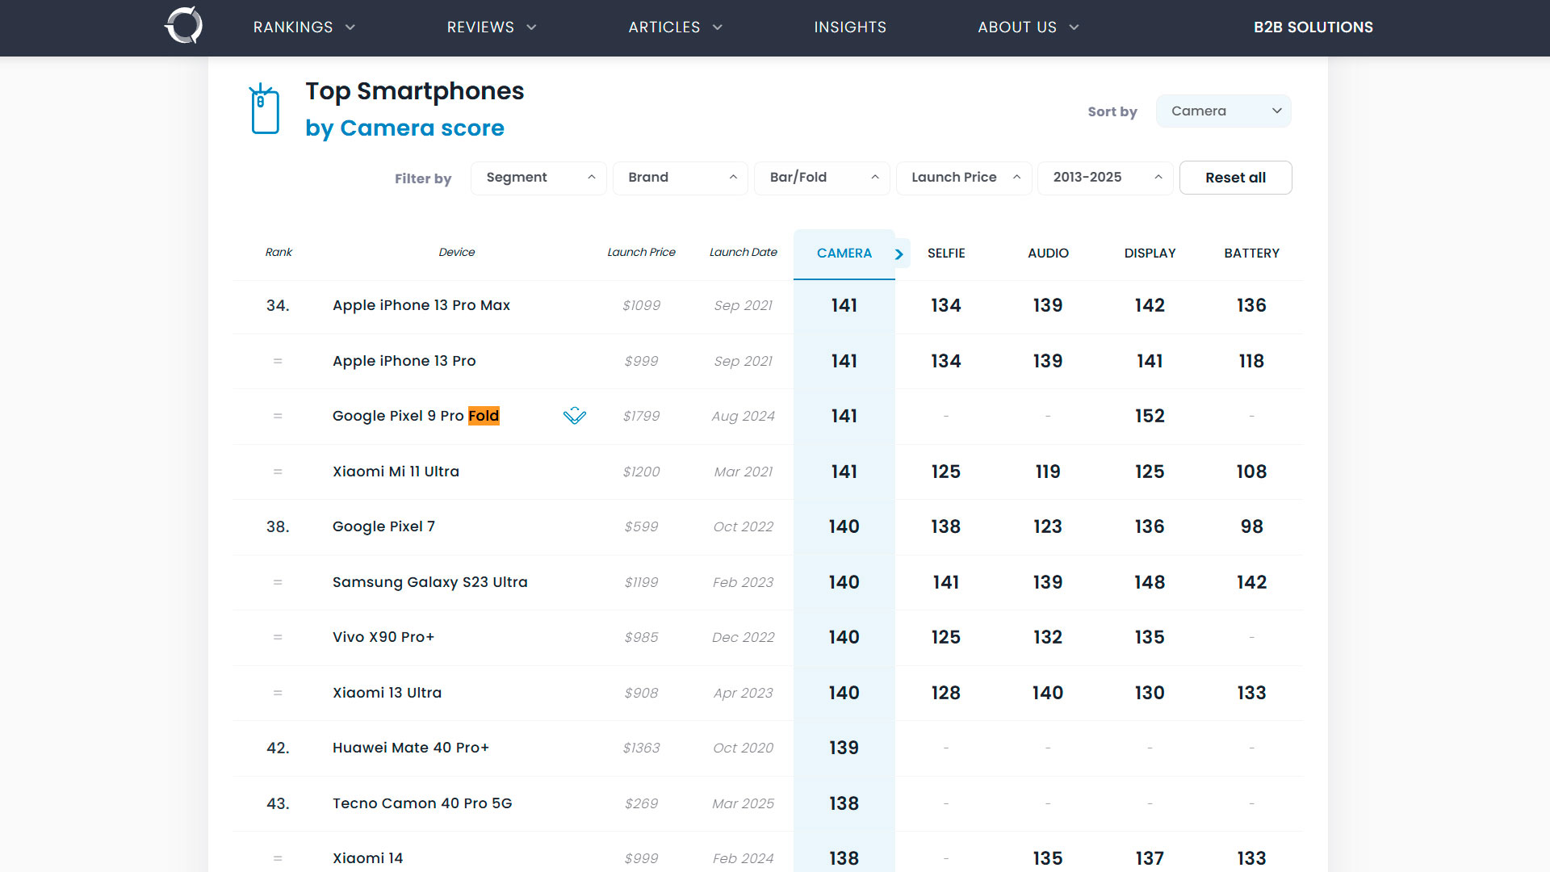
Task: Click the DXOMARK logo in navbar
Action: (183, 25)
